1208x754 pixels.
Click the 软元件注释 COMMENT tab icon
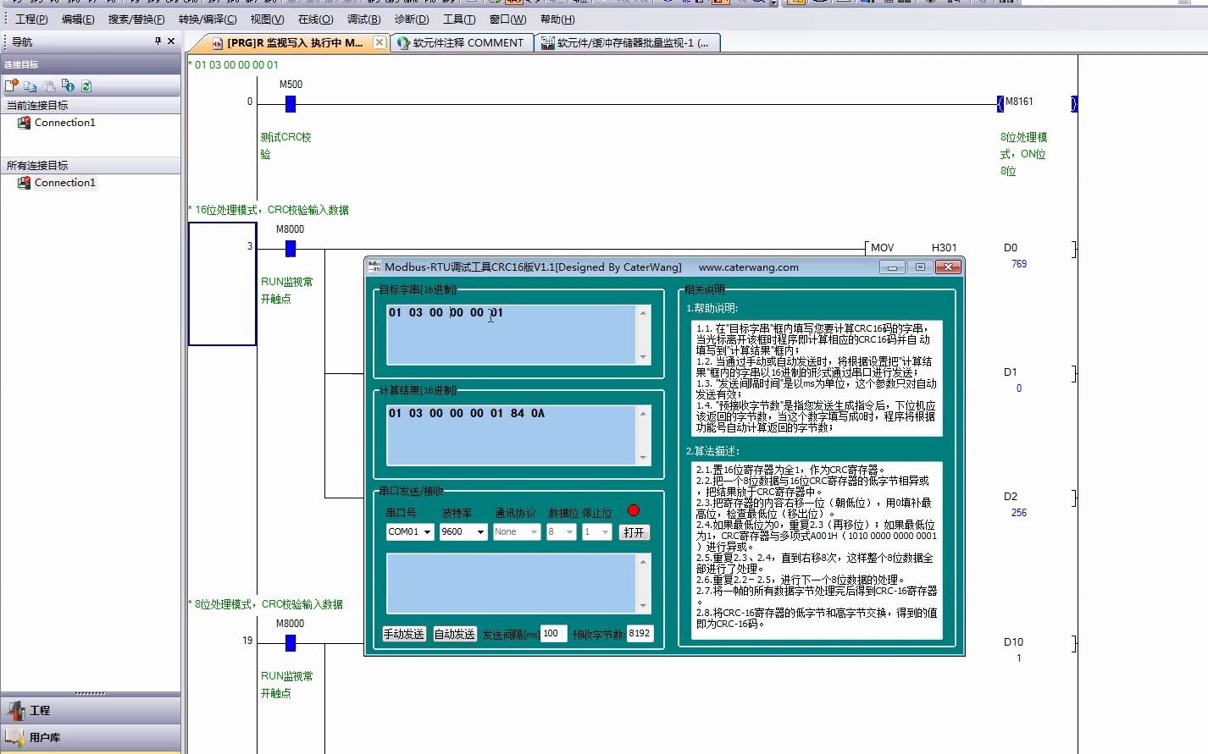pyautogui.click(x=403, y=42)
